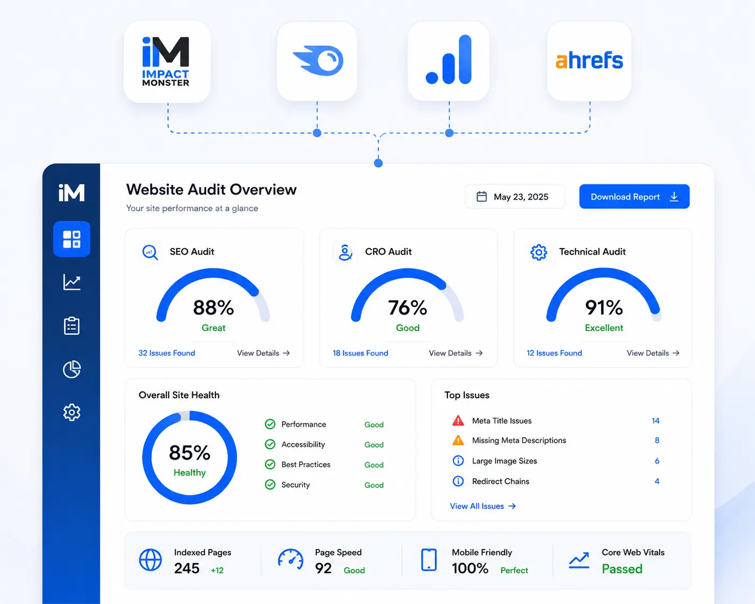The image size is (755, 604).
Task: Click the Impact Monster logo tile
Action: click(167, 61)
